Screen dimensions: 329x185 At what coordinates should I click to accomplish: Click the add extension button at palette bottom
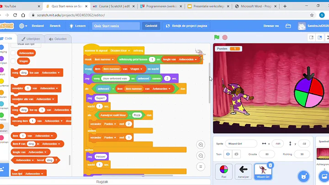pos(4,169)
